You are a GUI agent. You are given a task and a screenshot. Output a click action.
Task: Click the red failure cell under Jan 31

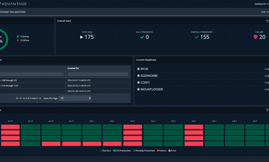click(71, 144)
